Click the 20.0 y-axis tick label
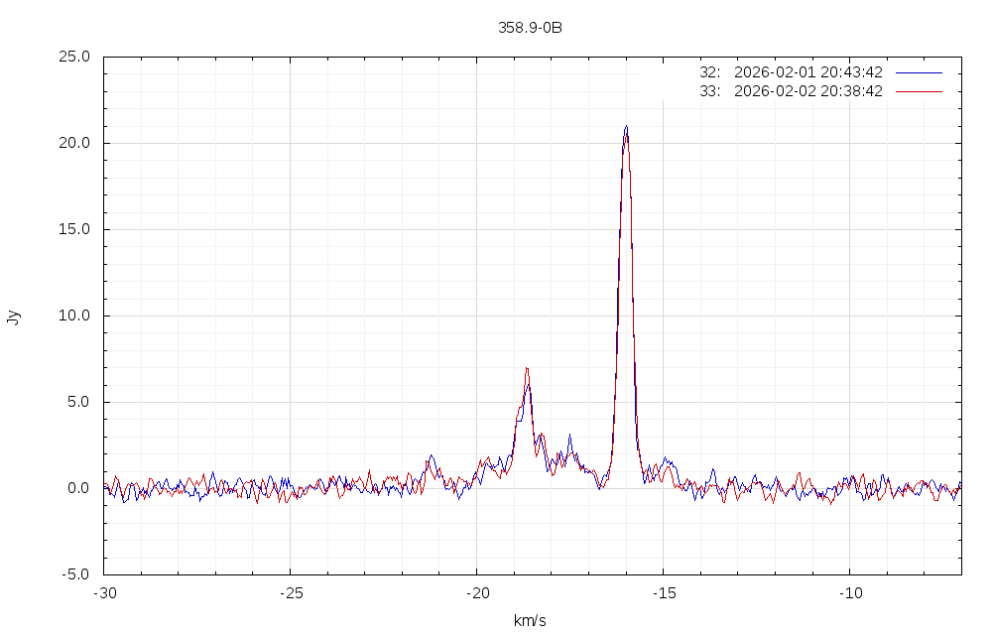992x635 pixels. coord(74,143)
